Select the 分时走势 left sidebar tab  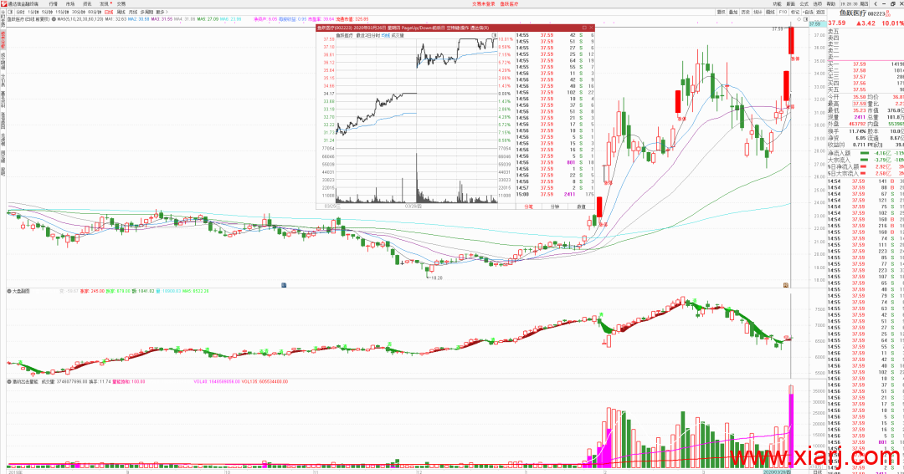(3, 20)
